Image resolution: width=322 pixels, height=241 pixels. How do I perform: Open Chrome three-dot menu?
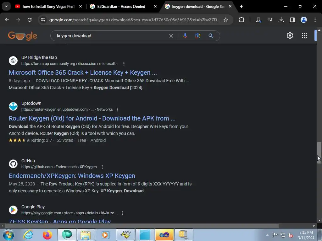[315, 20]
